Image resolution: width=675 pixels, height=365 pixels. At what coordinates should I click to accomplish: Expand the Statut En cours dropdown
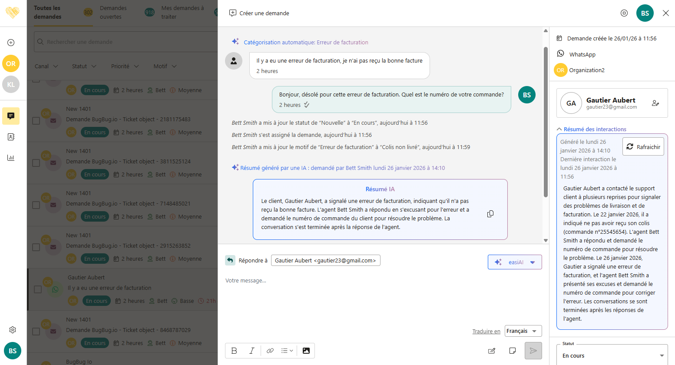click(612, 355)
